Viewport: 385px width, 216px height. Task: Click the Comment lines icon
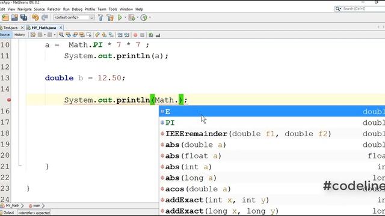(x=151, y=35)
